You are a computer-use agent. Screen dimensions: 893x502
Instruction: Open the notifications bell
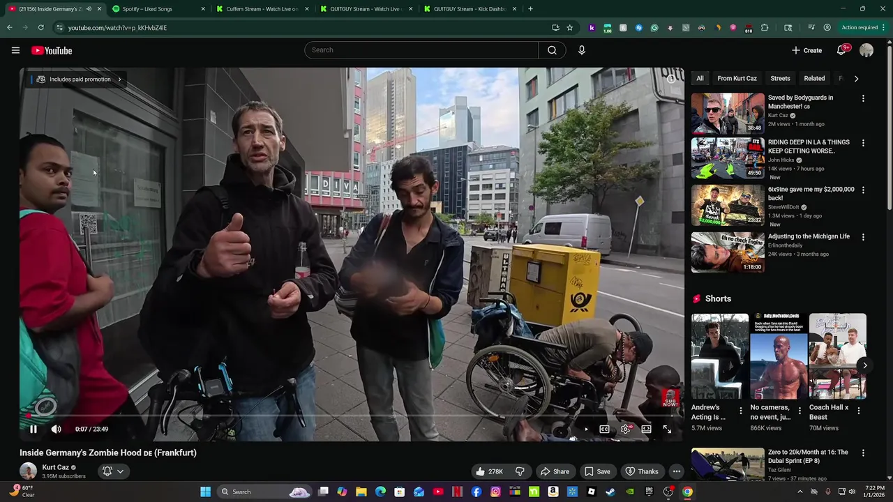(x=841, y=50)
